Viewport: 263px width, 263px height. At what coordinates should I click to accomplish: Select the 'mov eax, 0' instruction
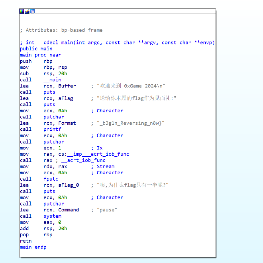41,223
